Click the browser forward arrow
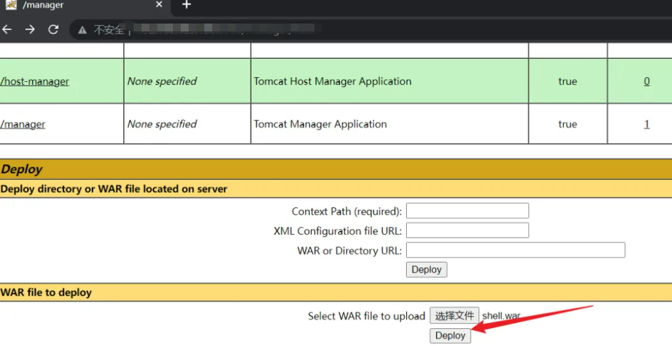This screenshot has height=346, width=672. tap(30, 29)
